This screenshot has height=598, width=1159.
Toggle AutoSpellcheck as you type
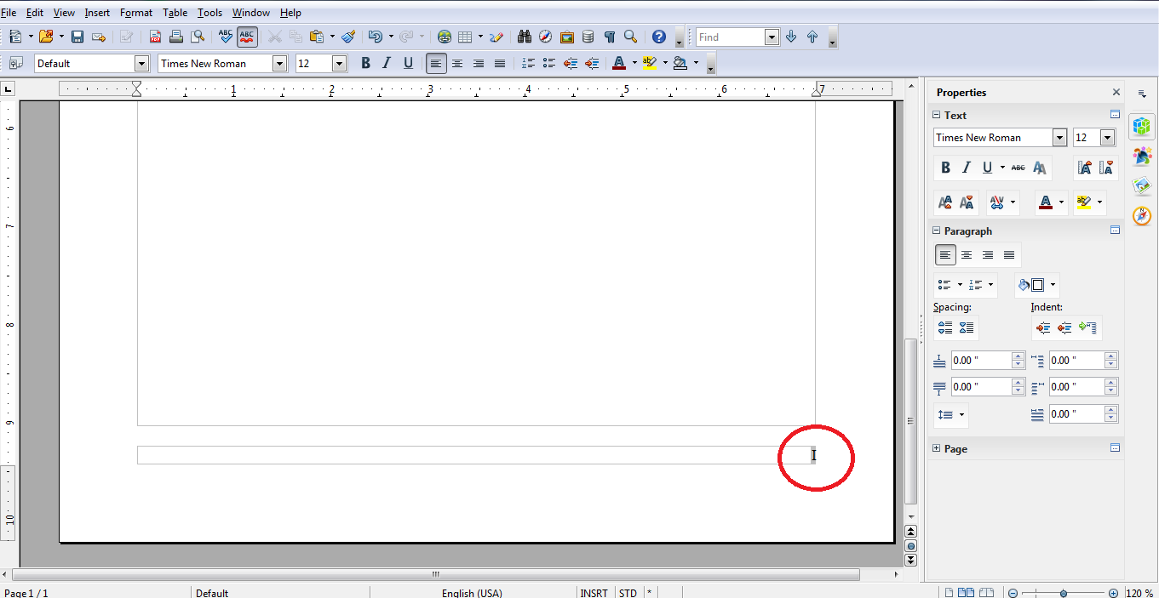click(x=246, y=37)
